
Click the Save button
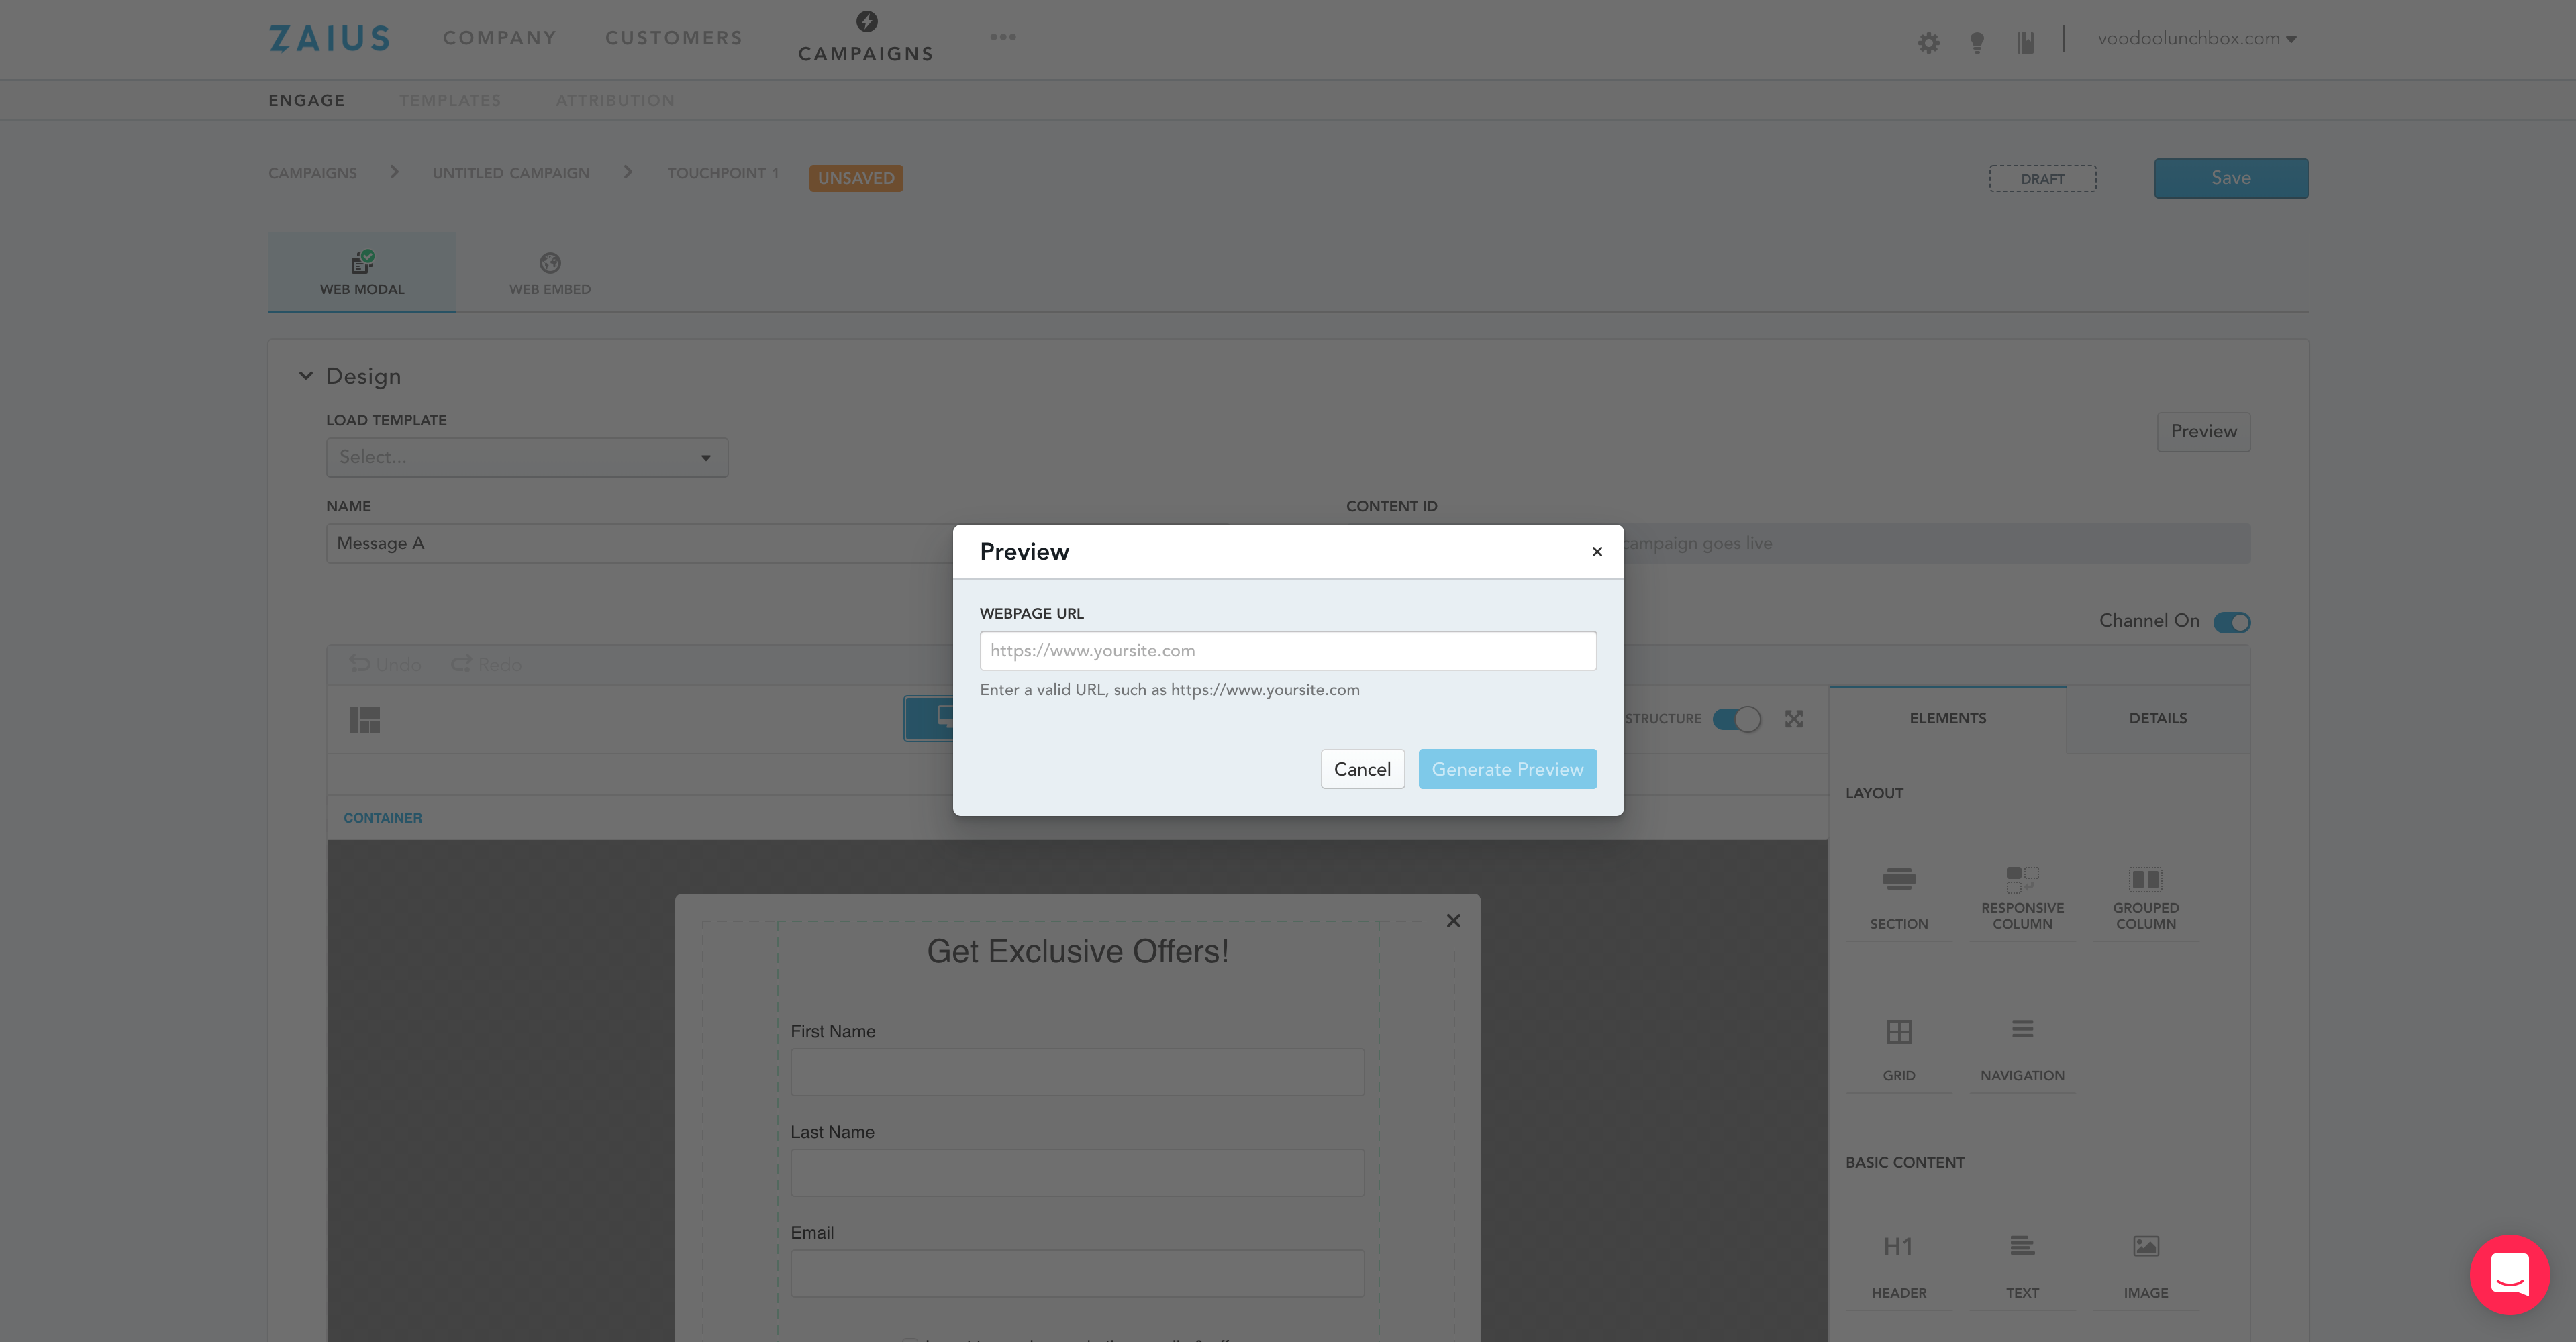click(2231, 178)
